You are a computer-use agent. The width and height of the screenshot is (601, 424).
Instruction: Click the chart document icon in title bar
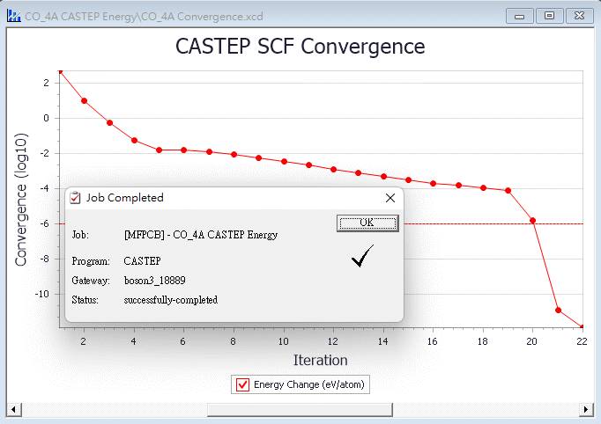click(x=13, y=16)
